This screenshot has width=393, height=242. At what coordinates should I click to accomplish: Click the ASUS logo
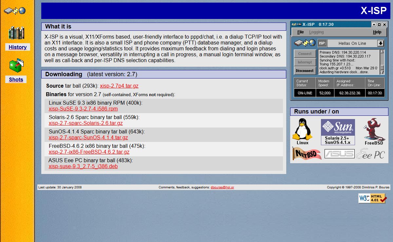[340, 154]
